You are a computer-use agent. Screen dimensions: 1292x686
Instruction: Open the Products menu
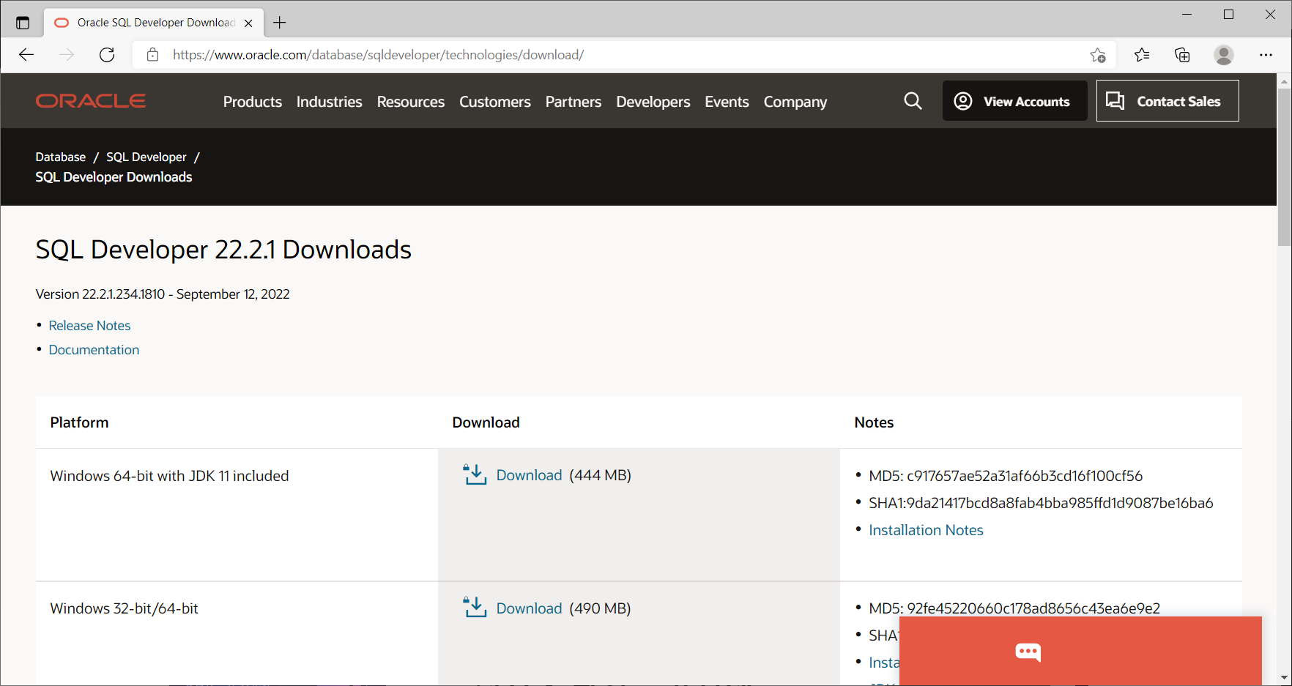[253, 102]
